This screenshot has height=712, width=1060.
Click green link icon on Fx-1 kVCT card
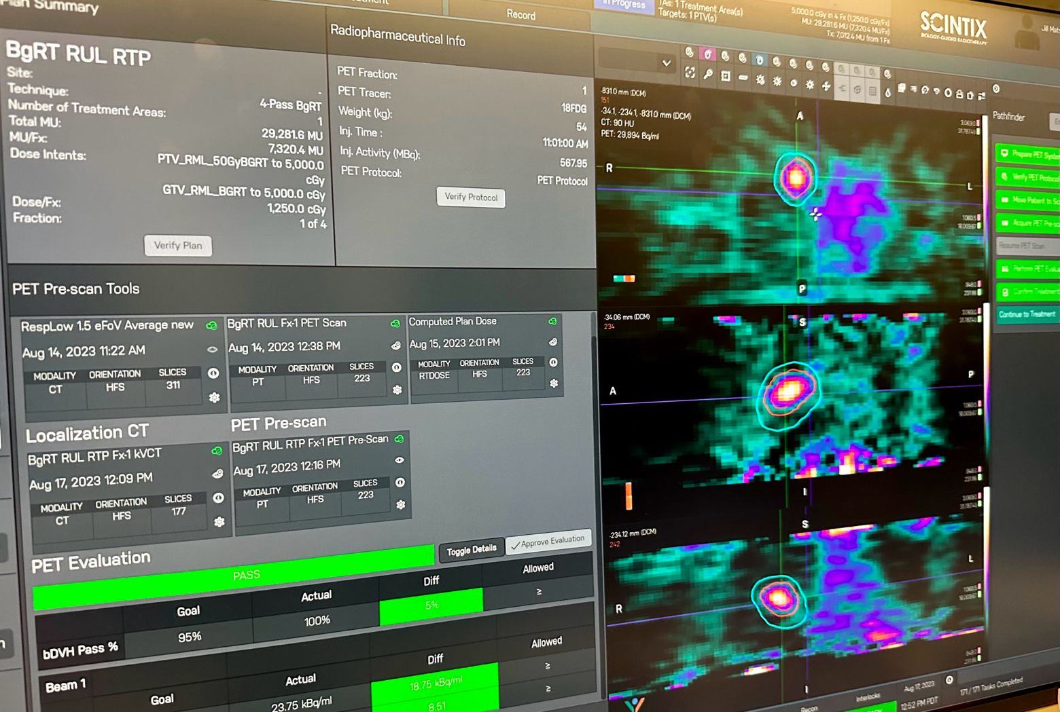[217, 450]
